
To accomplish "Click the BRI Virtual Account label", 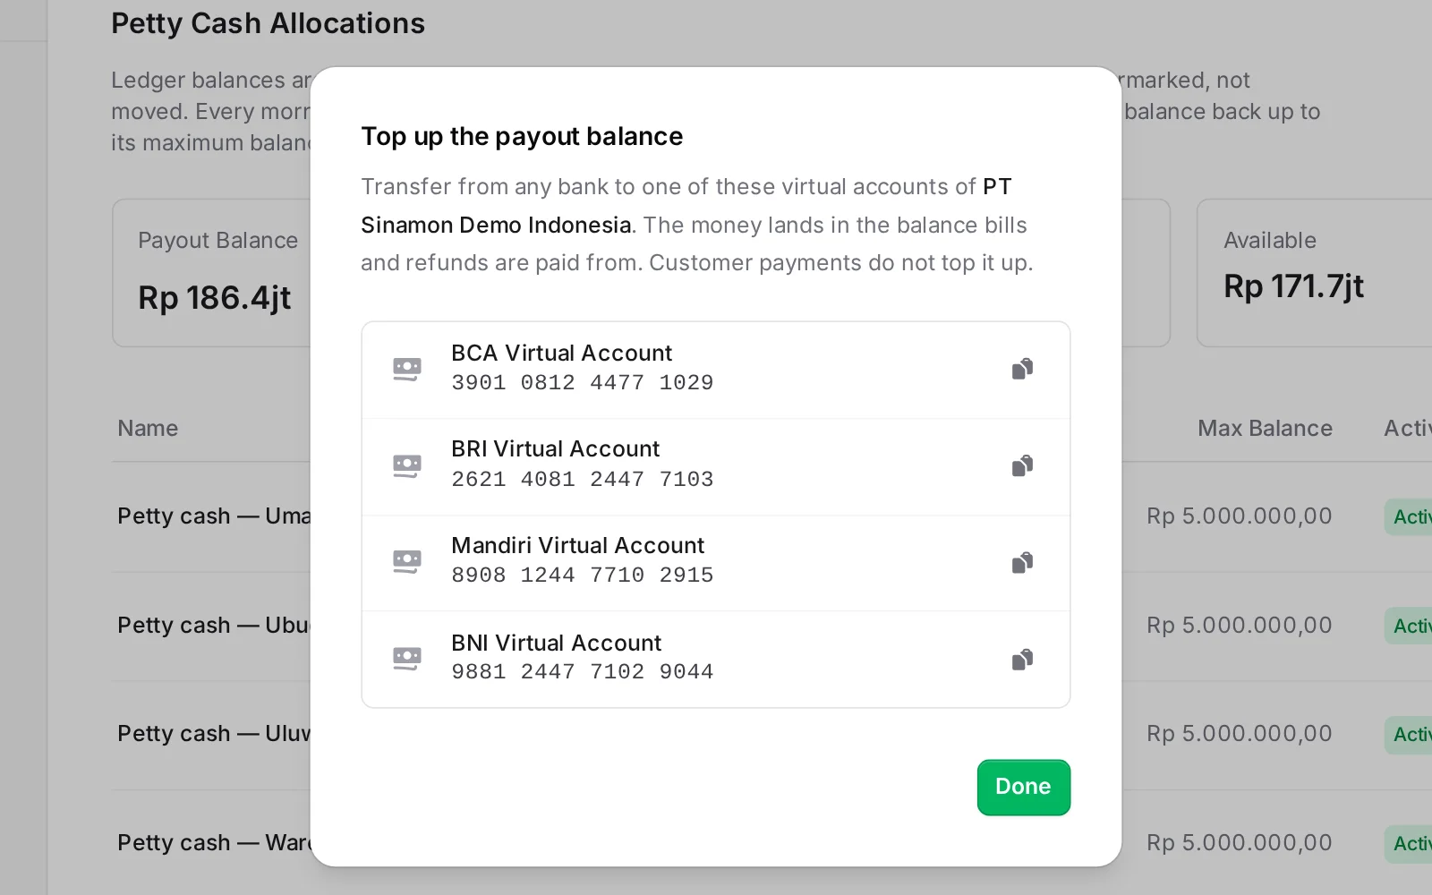I will coord(555,449).
